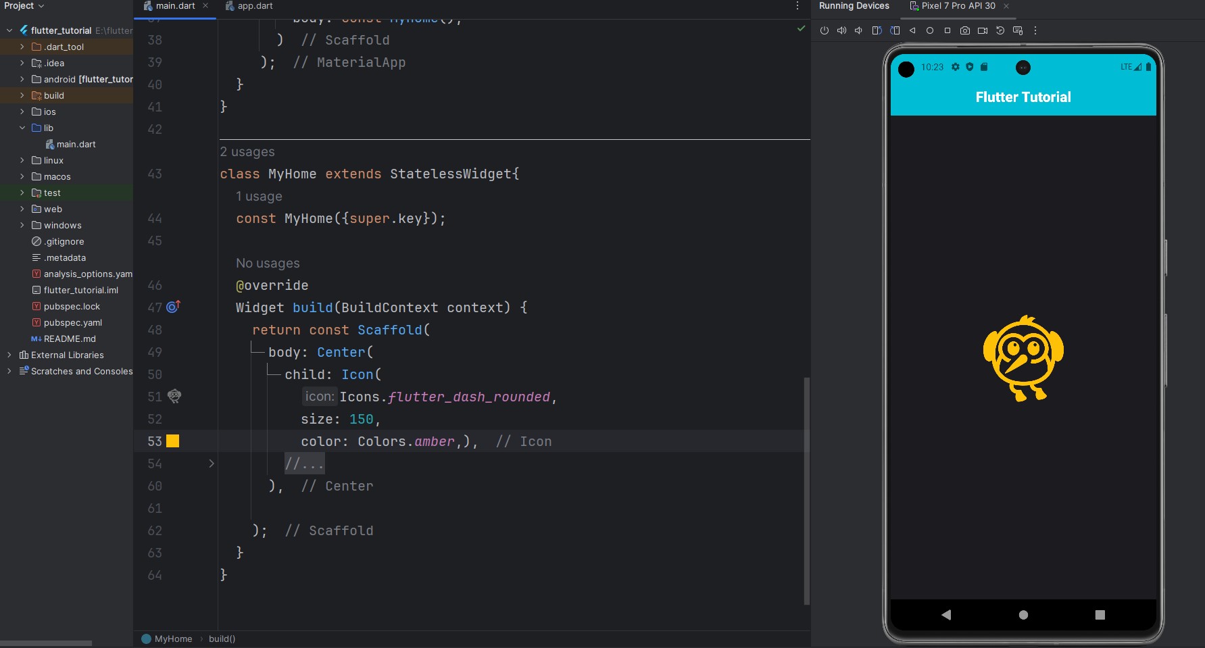
Task: Mute the emulator by lowering volume
Action: click(859, 30)
